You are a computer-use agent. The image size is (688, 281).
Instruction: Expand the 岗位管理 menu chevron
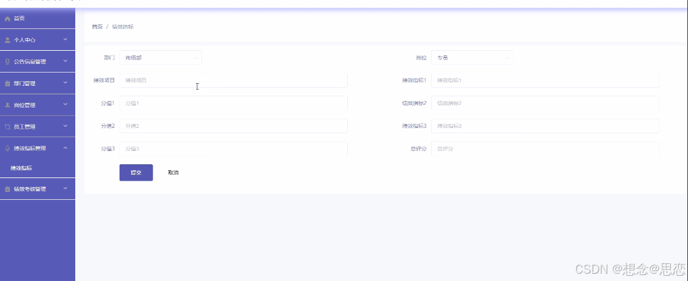65,104
